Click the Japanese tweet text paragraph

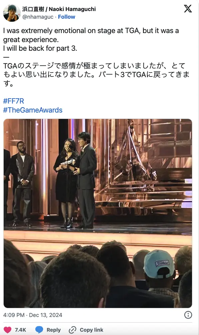(96, 74)
